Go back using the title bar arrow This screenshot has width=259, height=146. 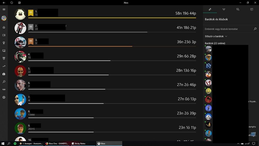4,3
